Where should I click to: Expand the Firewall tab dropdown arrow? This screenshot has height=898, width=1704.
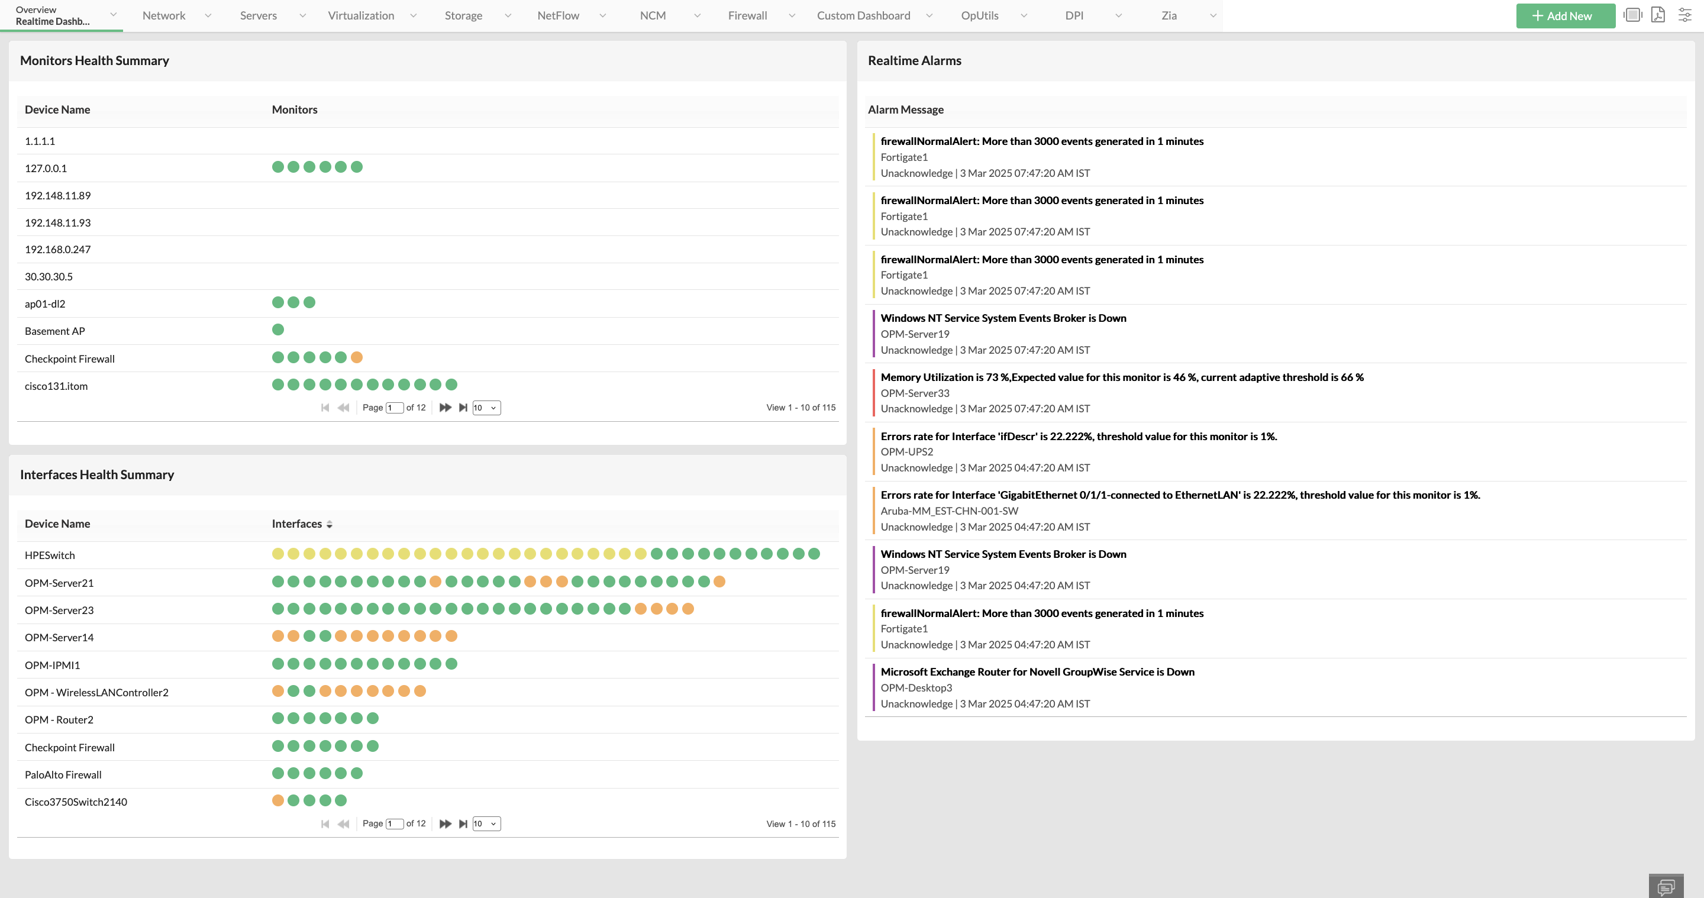point(791,15)
